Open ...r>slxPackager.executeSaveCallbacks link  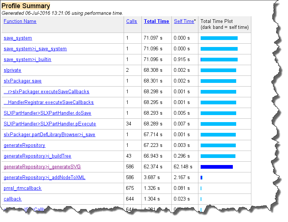pyautogui.click(x=46, y=92)
